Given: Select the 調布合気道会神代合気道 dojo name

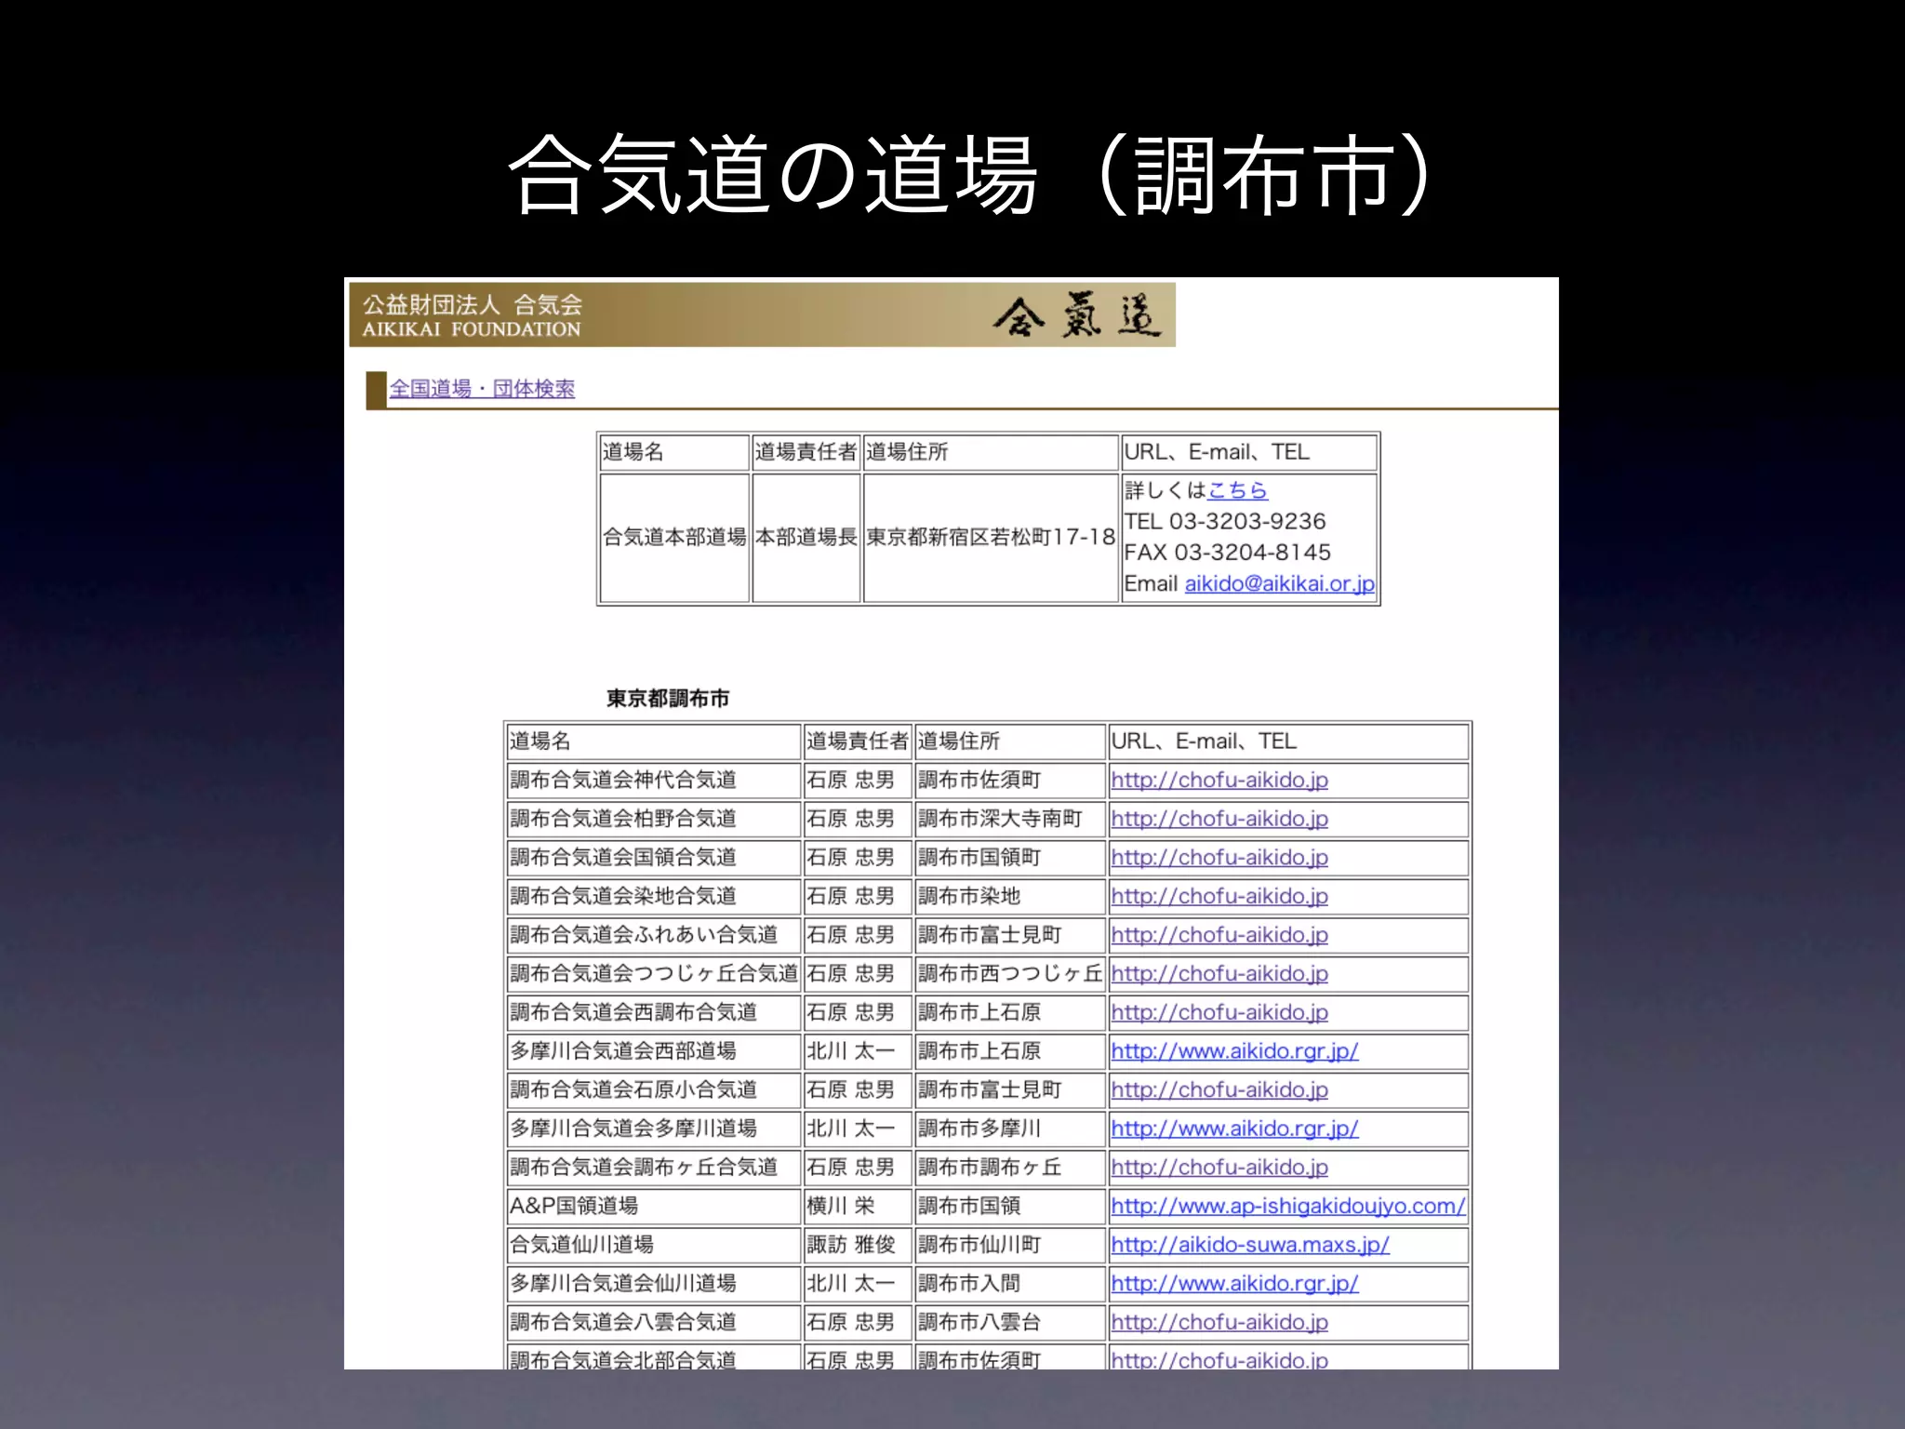Looking at the screenshot, I should tap(623, 781).
